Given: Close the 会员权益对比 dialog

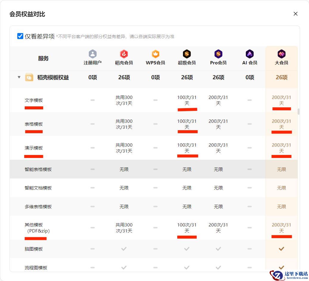Looking at the screenshot, I should click(295, 14).
